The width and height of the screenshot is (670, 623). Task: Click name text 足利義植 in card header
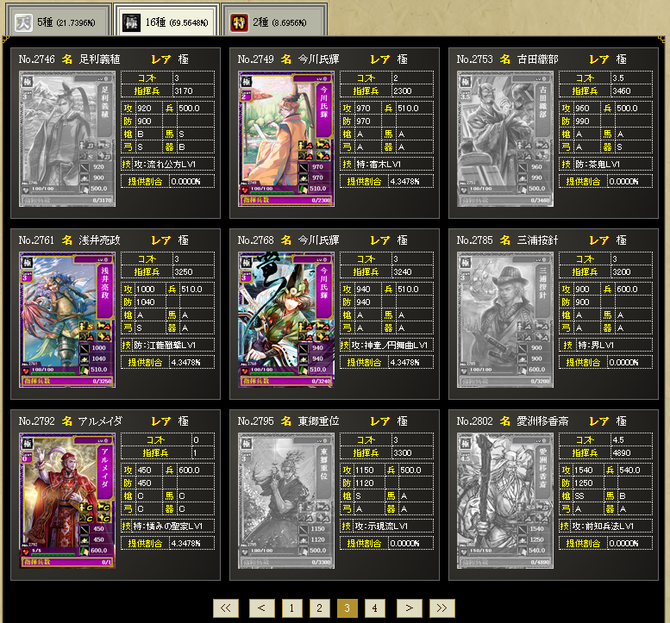99,59
